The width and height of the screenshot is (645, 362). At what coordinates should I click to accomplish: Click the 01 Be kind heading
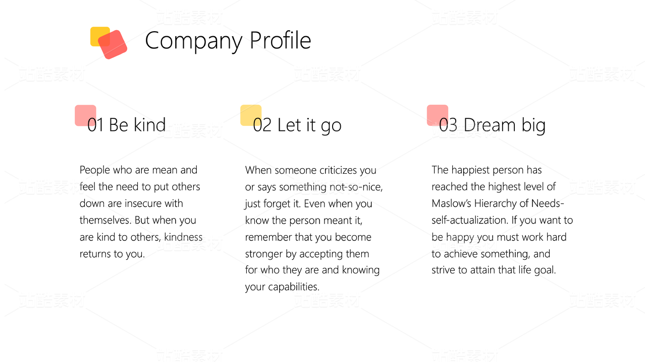(127, 125)
